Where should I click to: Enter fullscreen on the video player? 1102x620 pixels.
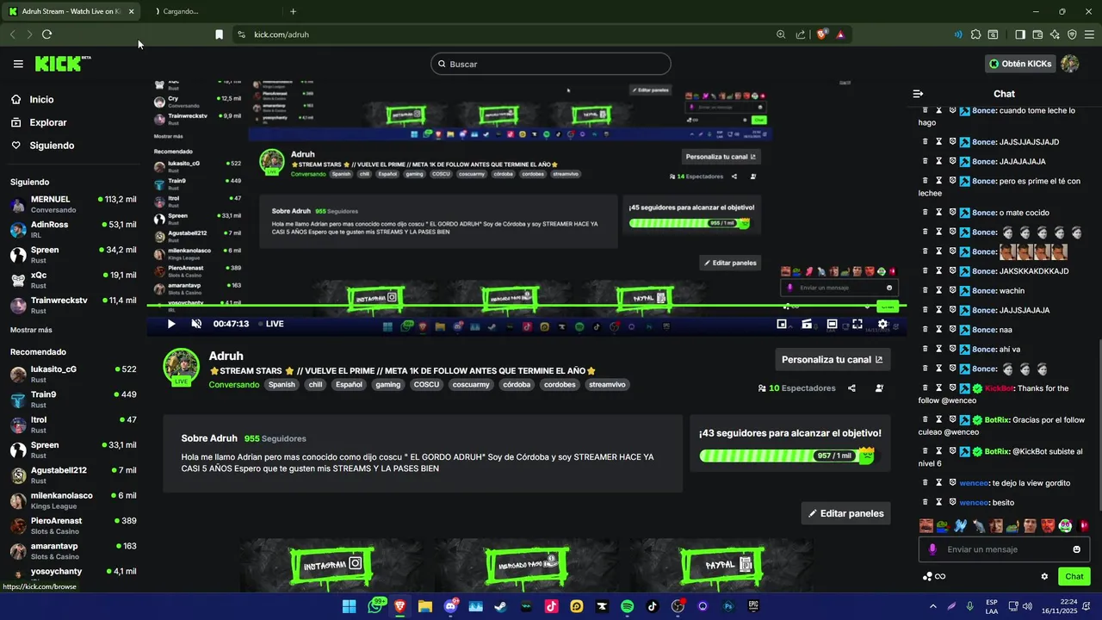857,324
